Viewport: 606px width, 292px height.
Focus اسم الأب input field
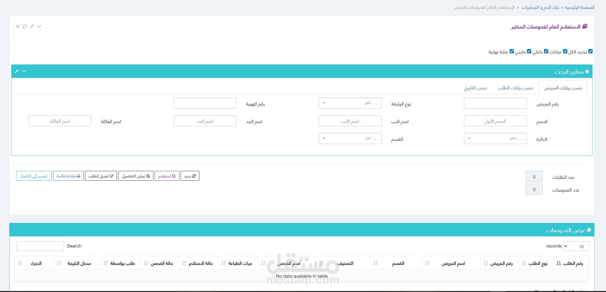(350, 121)
